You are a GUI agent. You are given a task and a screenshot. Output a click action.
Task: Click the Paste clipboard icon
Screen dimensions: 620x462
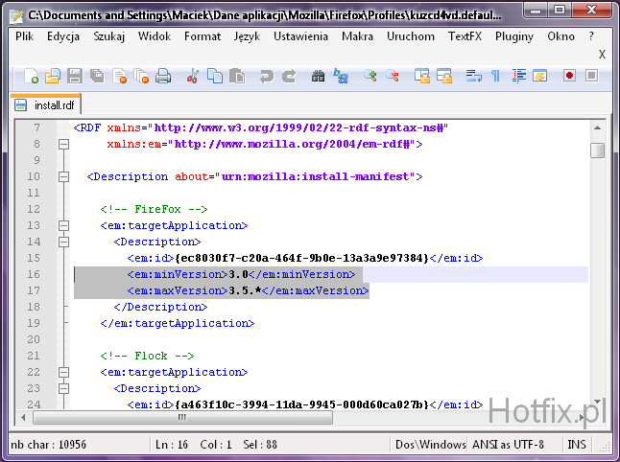point(237,76)
